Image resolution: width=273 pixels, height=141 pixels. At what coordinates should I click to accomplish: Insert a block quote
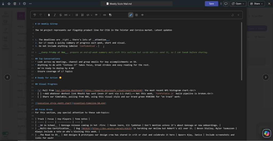pyautogui.click(x=96, y=15)
